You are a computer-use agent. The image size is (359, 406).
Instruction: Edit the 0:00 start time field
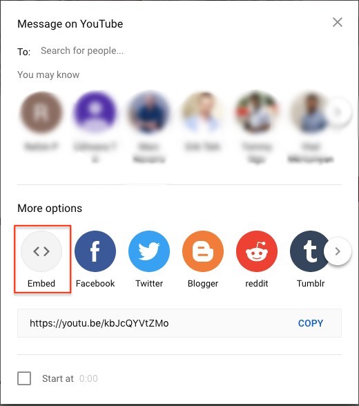tap(88, 378)
